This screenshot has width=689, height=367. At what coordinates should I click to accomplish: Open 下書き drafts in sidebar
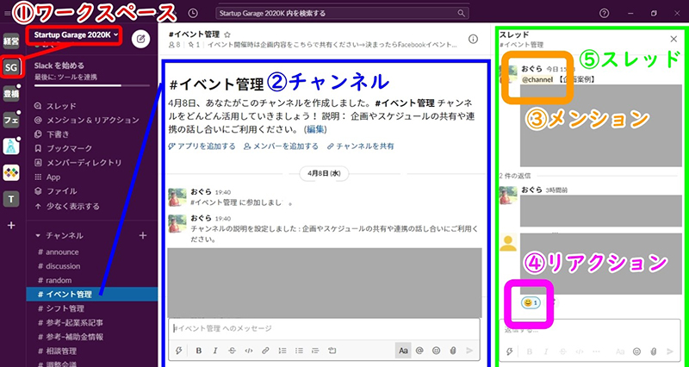[x=53, y=134]
